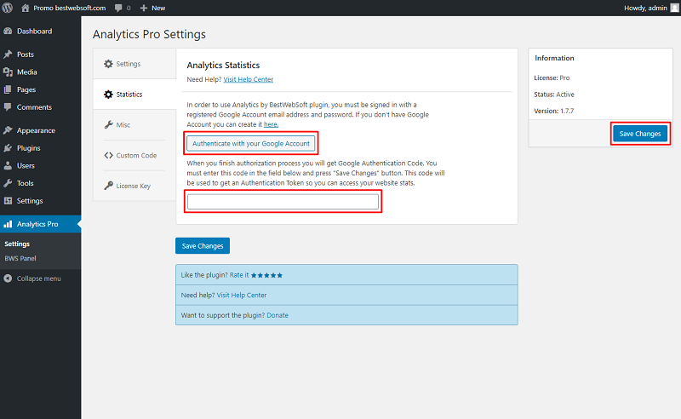Click the Collapse menu arrow icon
The height and width of the screenshot is (419, 681).
pyautogui.click(x=8, y=278)
